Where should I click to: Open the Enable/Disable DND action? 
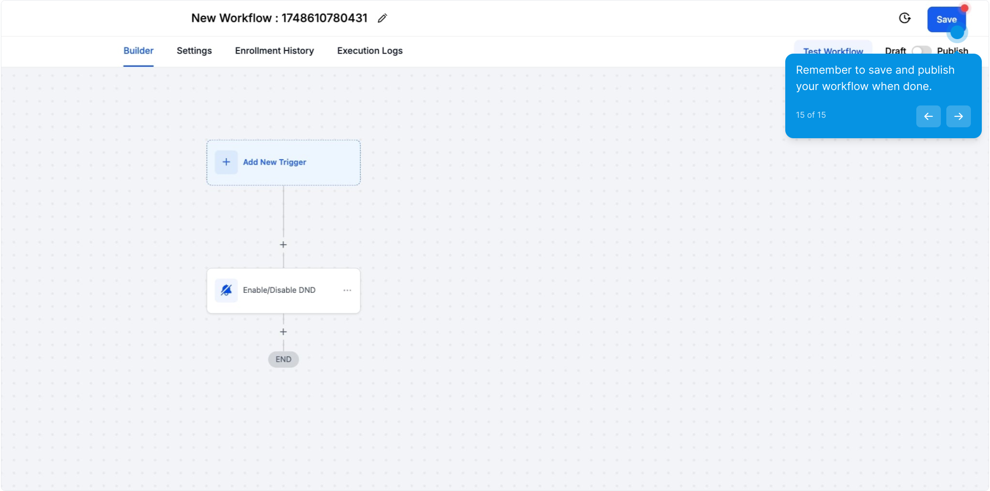point(283,291)
